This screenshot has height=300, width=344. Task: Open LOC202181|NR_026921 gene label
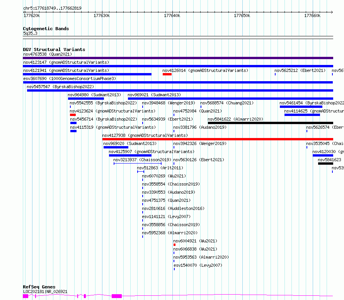(45, 291)
